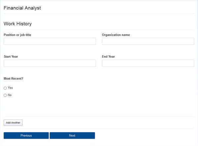Click the Position or job title field
198x146 pixels.
(49, 41)
